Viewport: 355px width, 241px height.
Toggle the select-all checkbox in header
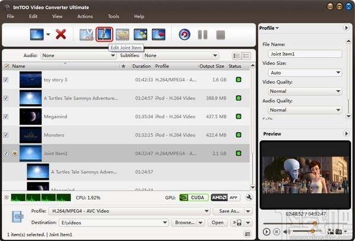point(7,66)
